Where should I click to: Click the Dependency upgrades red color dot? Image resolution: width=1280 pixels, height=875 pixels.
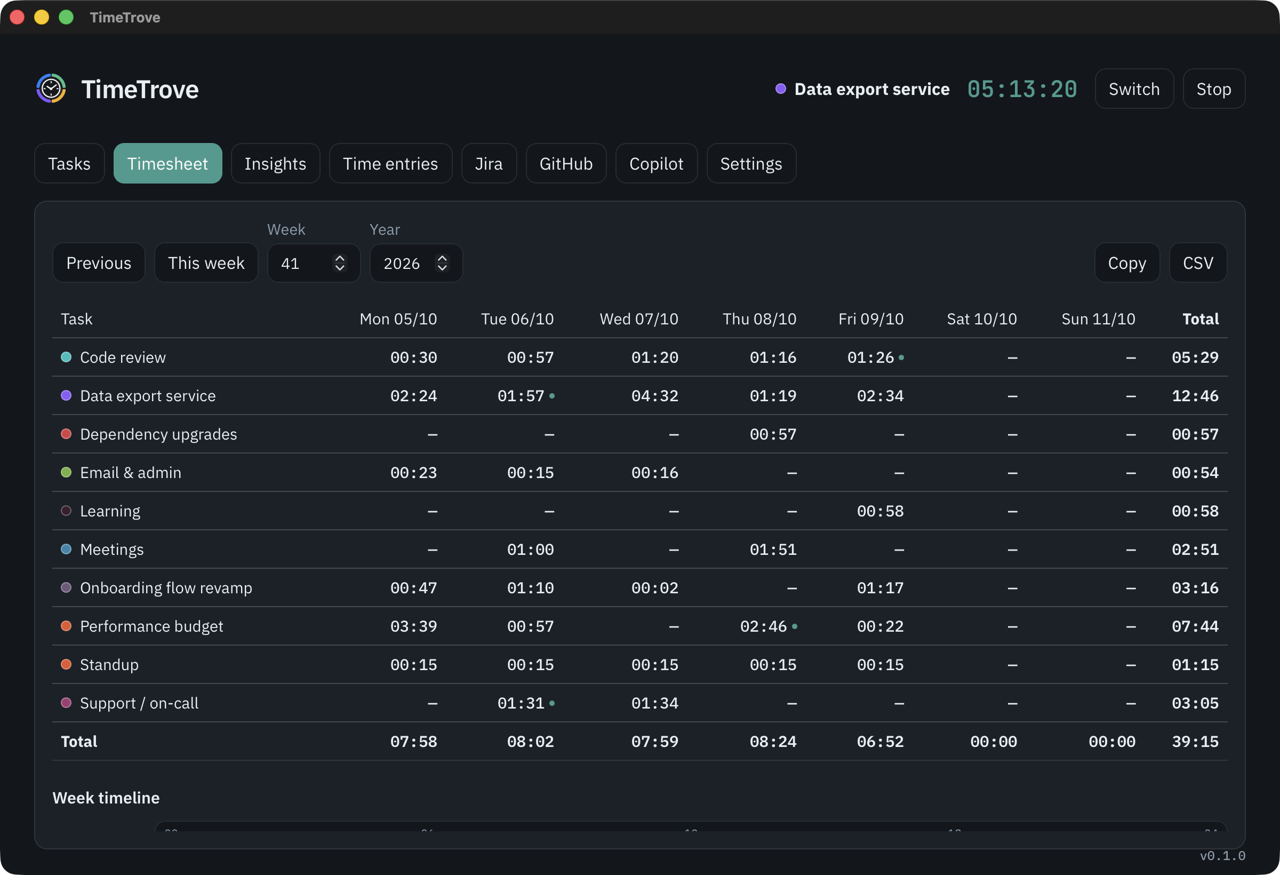click(66, 434)
